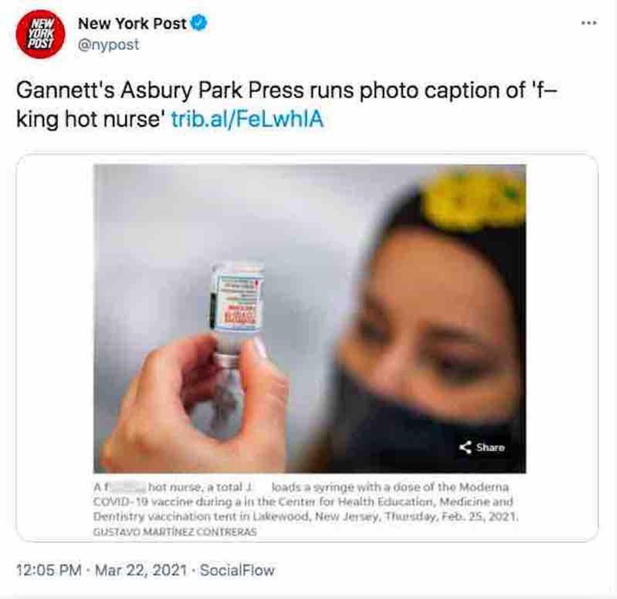617x599 pixels.
Task: Click the New York Post display name
Action: point(132,24)
